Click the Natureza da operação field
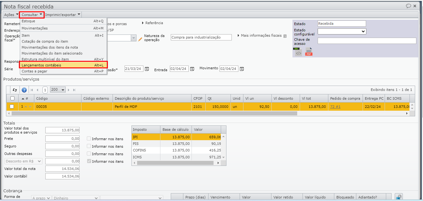 pyautogui.click(x=201, y=37)
